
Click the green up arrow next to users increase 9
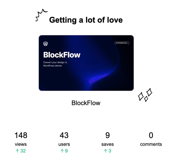tap(62, 151)
